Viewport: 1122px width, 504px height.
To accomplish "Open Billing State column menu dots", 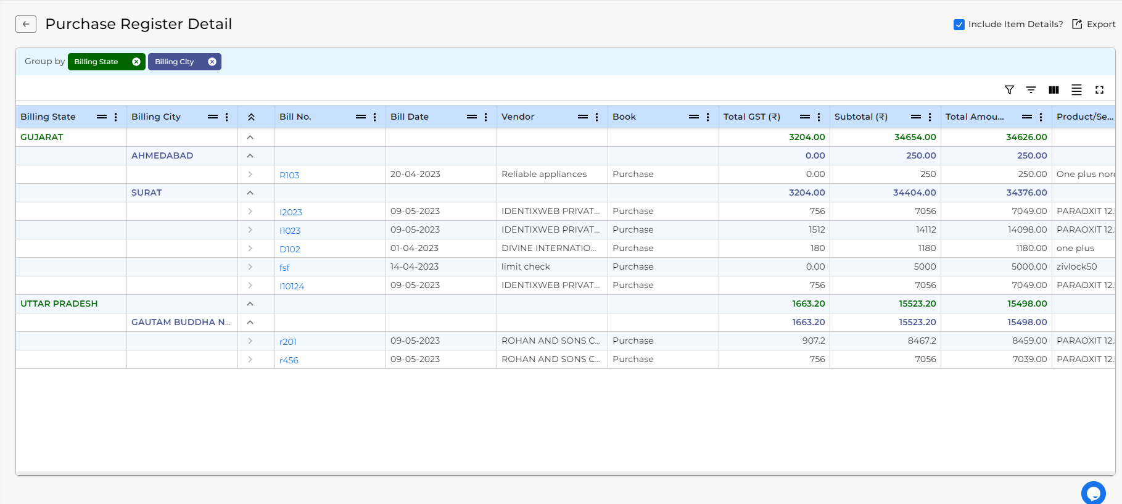I will tap(115, 117).
